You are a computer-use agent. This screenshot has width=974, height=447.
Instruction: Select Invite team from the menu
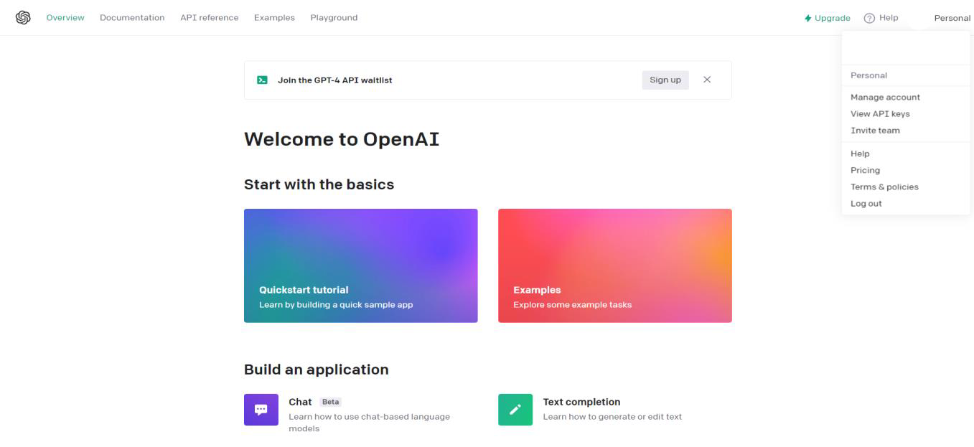875,130
